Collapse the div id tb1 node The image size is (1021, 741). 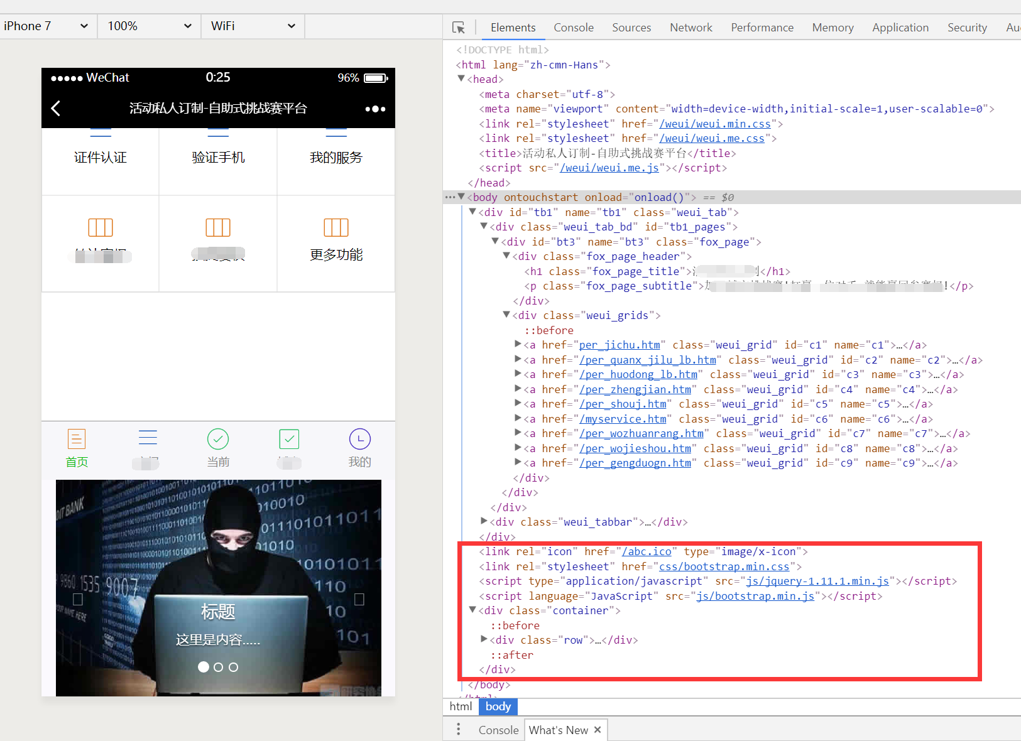tap(472, 212)
